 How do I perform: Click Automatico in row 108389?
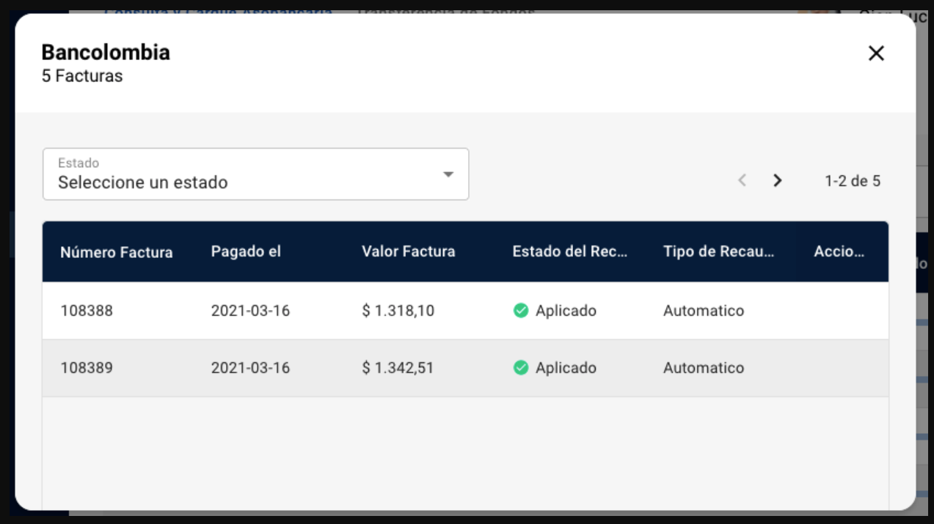point(704,368)
